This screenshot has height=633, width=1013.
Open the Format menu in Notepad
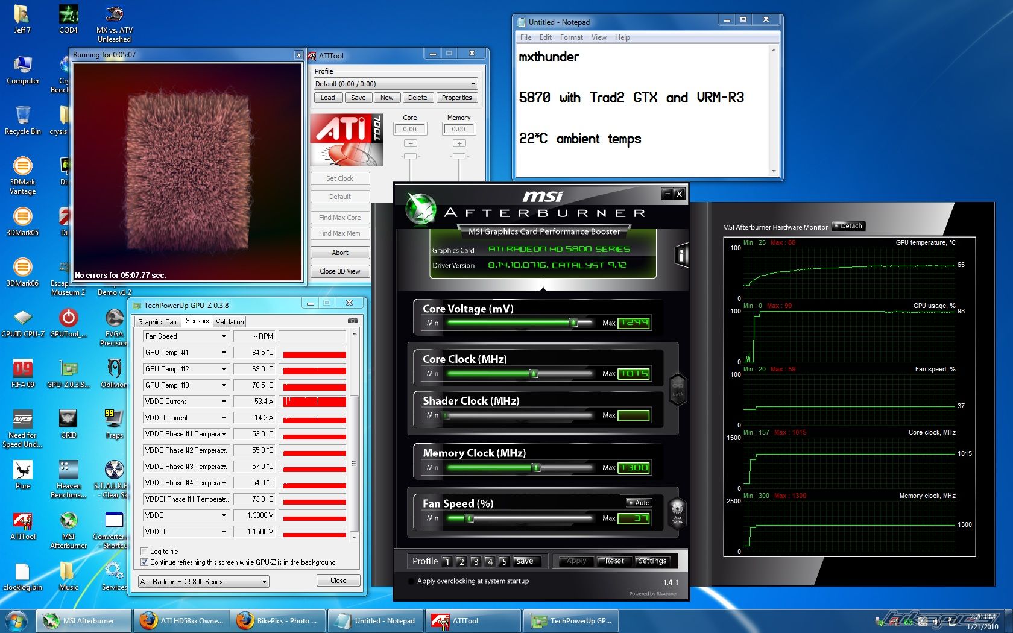571,37
